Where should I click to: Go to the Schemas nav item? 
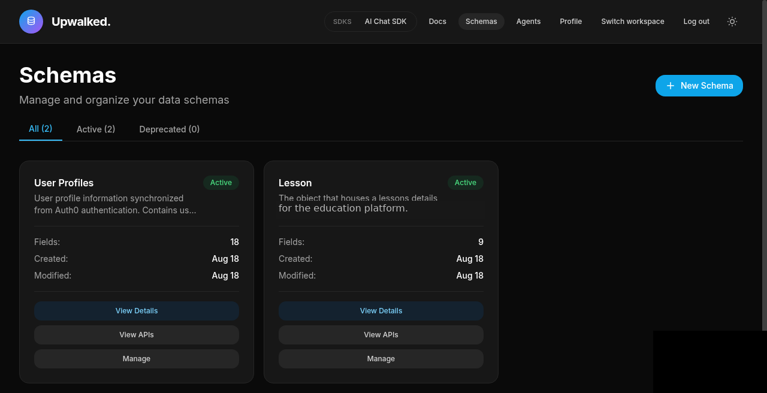(481, 22)
